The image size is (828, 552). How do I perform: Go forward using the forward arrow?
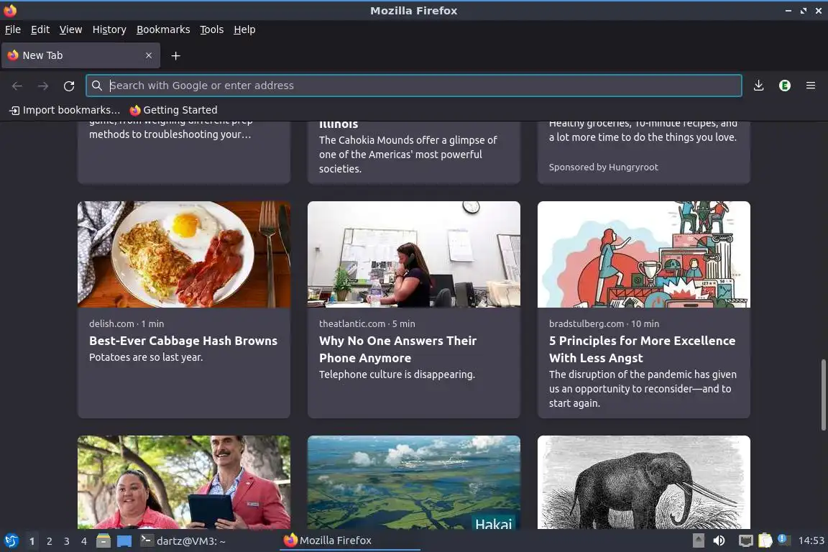pos(43,86)
